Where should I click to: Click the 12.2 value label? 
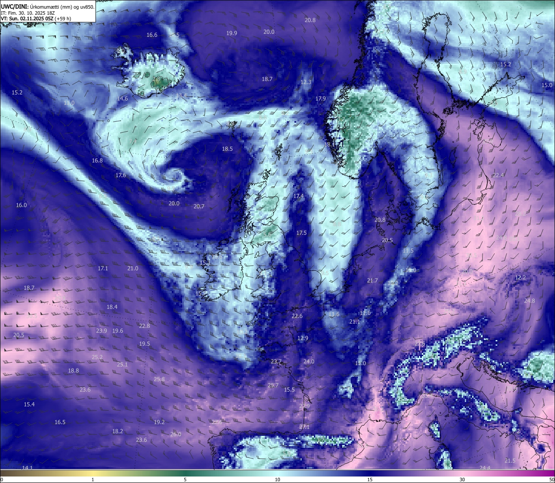(x=520, y=277)
